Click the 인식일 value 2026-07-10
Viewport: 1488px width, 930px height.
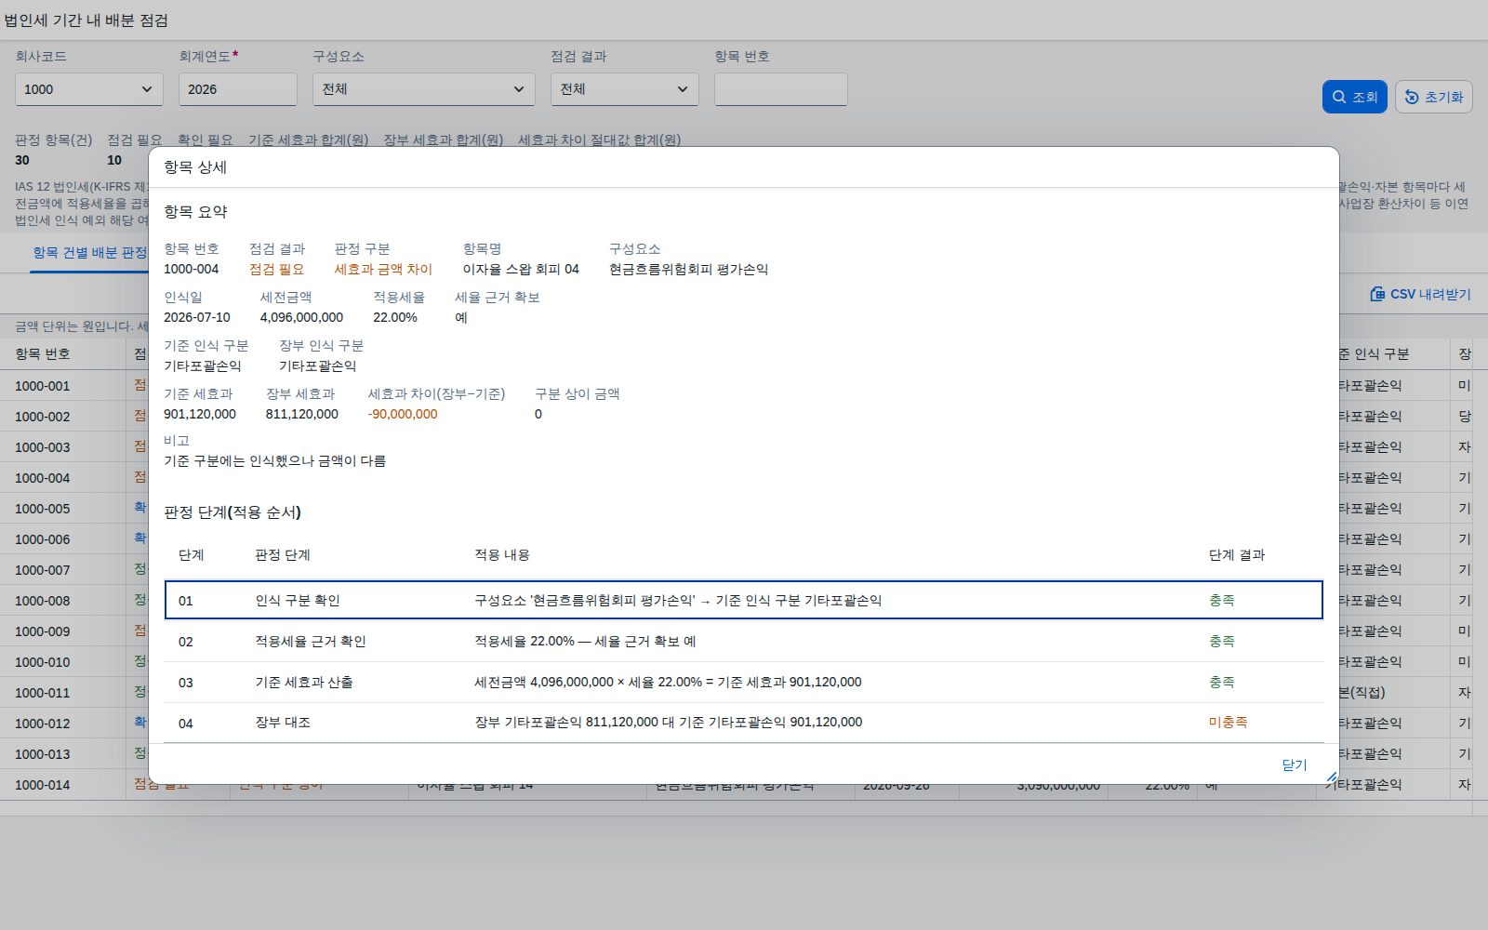coord(197,317)
